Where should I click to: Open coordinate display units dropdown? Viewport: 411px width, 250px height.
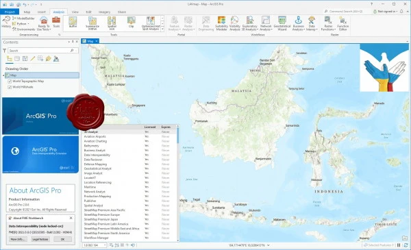tap(268, 245)
